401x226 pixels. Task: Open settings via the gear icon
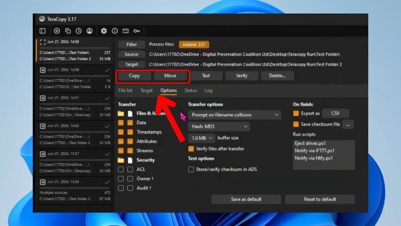(104, 31)
